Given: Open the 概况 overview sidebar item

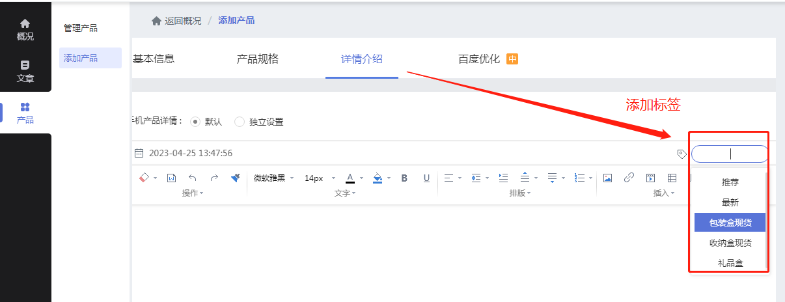Looking at the screenshot, I should 25,30.
